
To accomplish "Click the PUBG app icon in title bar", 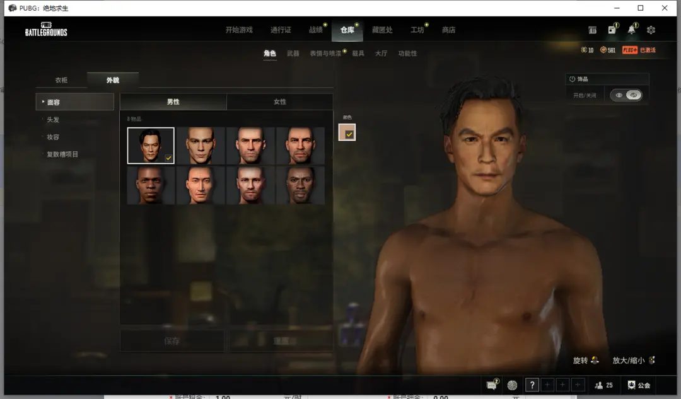I will point(12,8).
